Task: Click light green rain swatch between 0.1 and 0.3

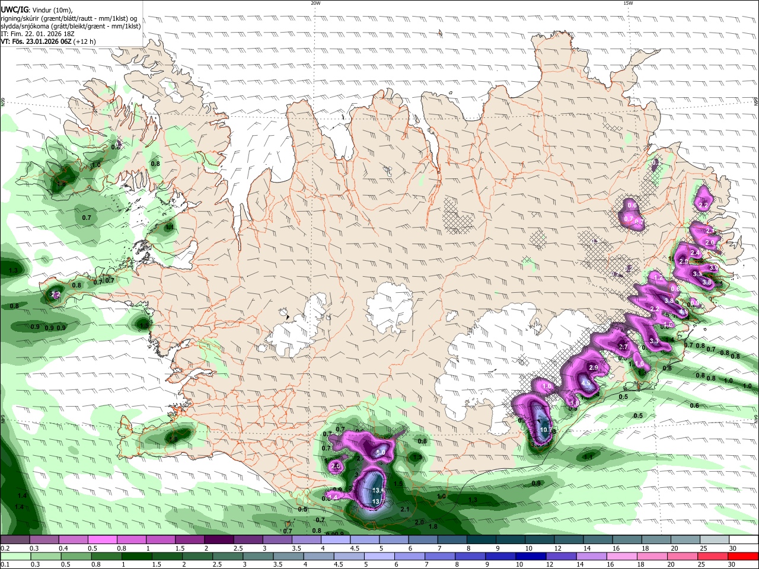Action: coord(15,557)
